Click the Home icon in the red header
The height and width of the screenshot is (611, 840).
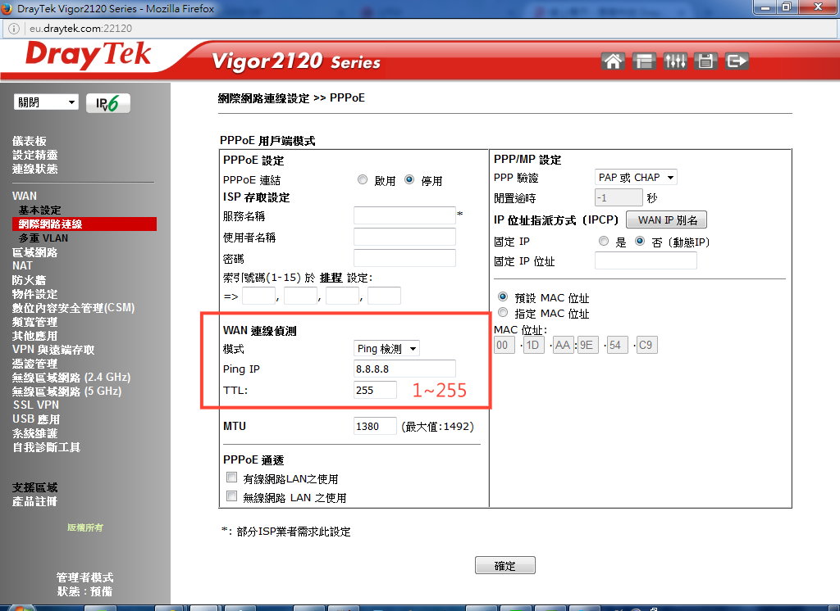pyautogui.click(x=612, y=61)
